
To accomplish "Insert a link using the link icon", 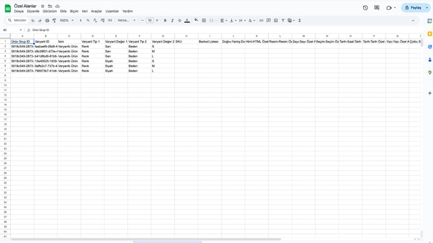I will tap(261, 21).
